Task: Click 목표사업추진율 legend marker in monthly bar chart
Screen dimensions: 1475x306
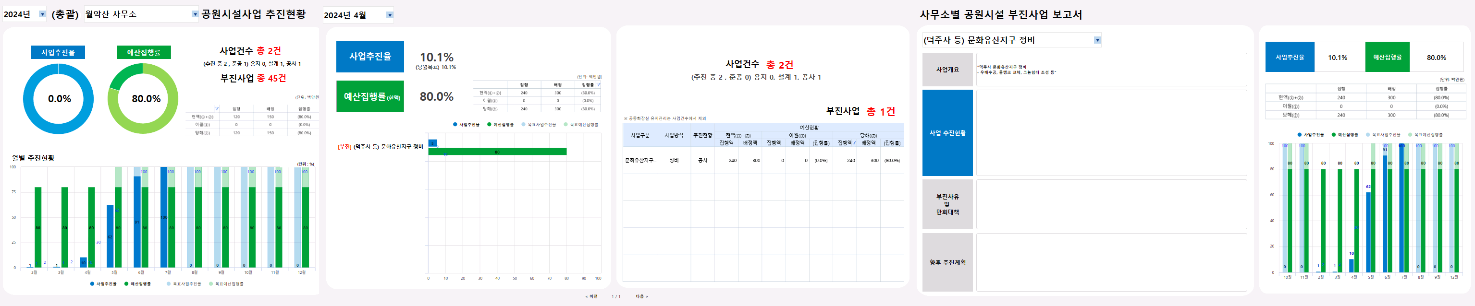Action: click(168, 283)
